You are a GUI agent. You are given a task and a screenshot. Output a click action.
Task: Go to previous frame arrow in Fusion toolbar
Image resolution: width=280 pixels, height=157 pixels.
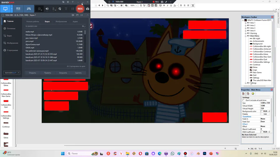(99, 6)
